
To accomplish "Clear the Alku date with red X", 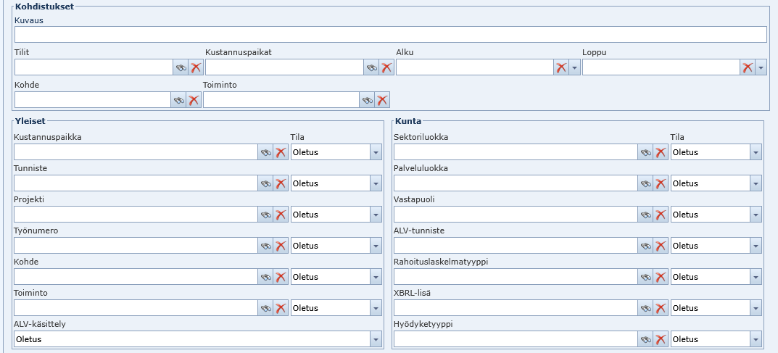I will [560, 67].
